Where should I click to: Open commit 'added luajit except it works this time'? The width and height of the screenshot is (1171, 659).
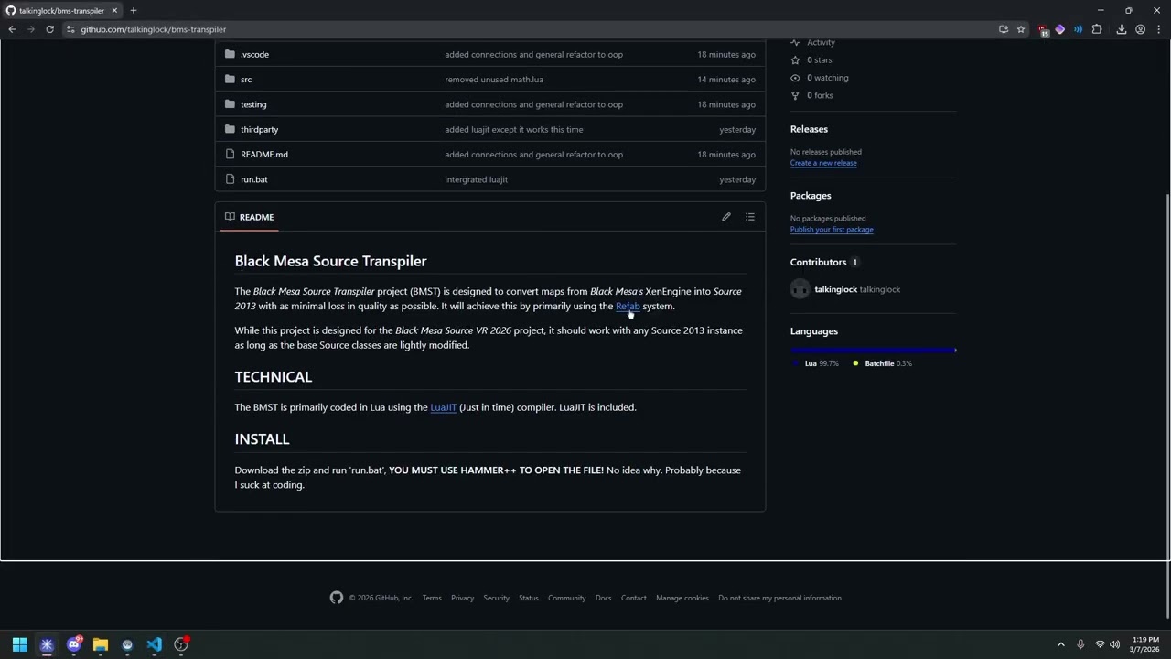514,129
